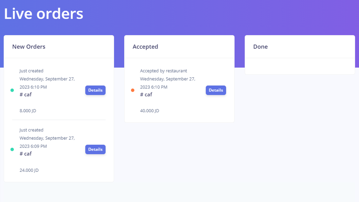Click the 24.000 JD price
Viewport: 359px width, 202px height.
click(x=29, y=170)
